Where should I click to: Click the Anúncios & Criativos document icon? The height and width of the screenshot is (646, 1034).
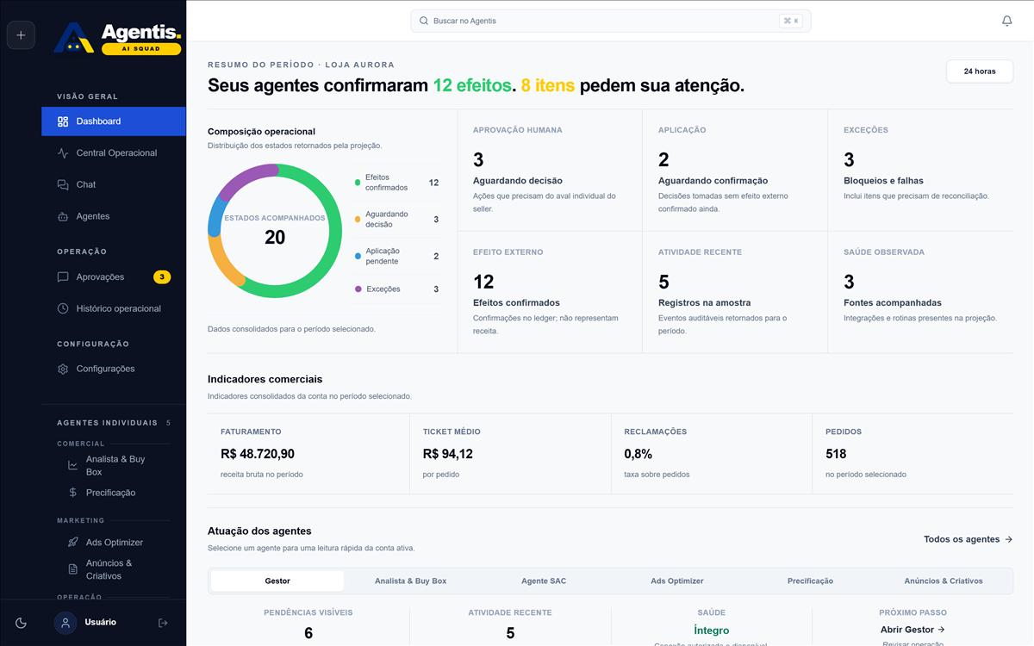point(73,569)
